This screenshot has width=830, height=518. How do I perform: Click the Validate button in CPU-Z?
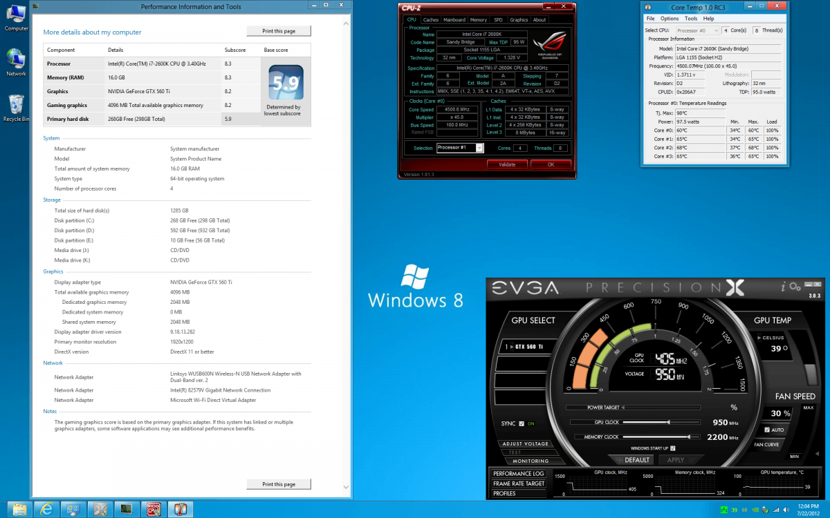(507, 164)
